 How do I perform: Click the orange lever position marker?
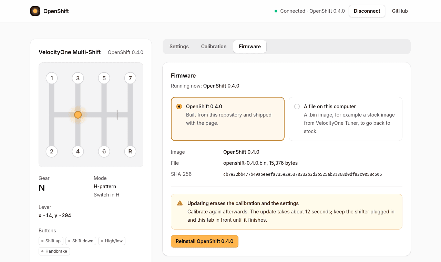[78, 115]
